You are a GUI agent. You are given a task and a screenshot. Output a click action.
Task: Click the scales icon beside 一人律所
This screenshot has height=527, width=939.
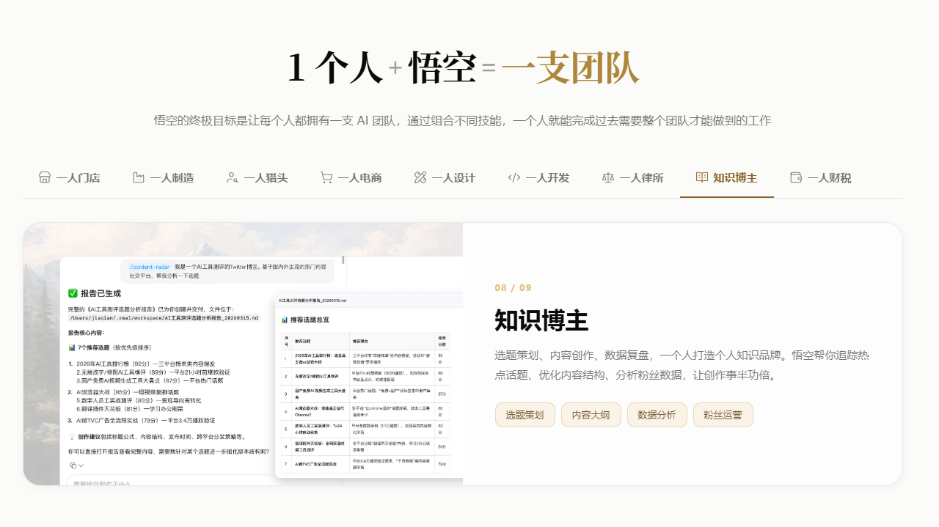coord(608,177)
